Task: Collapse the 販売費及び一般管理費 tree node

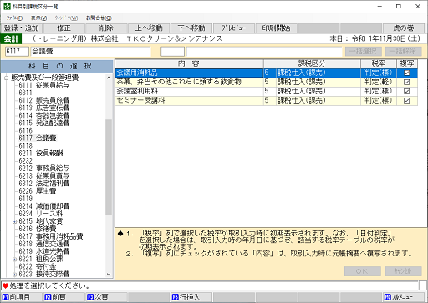Action: click(x=7, y=78)
